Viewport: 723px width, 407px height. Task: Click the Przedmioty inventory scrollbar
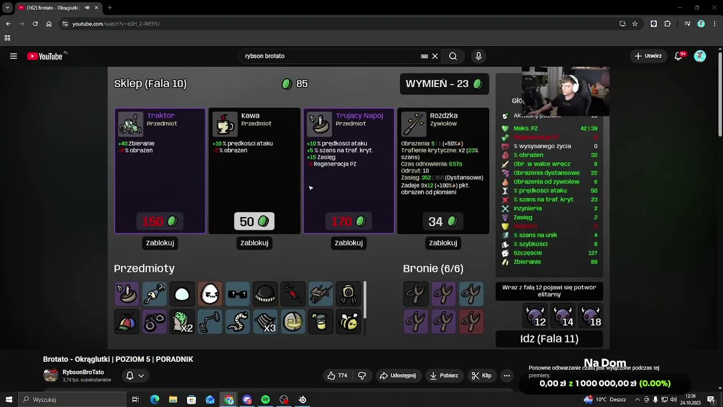(365, 300)
